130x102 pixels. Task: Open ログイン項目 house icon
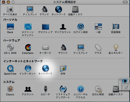point(81,27)
